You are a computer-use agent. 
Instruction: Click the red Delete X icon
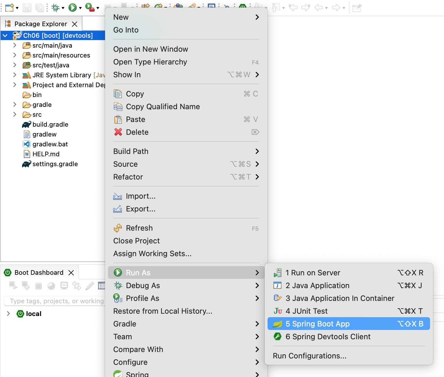click(118, 132)
